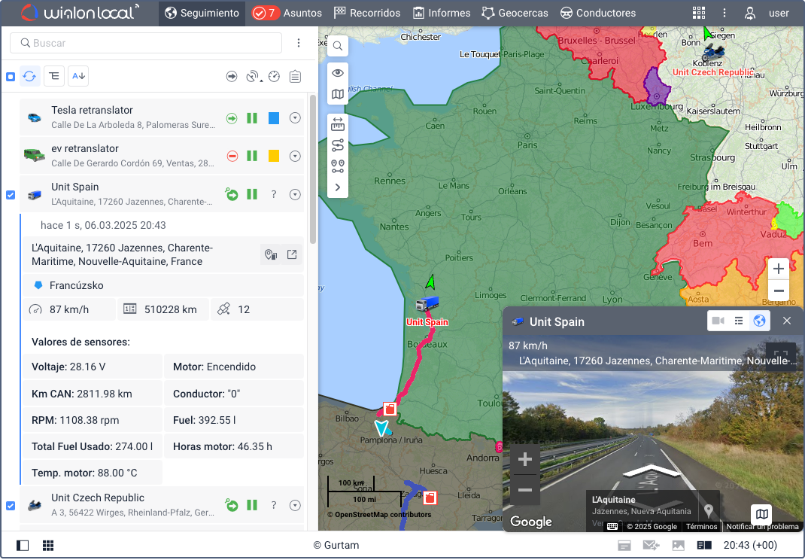Screen dimensions: 805x560
Task: Uncheck the Unit Spain checkbox
Action: [x=11, y=195]
